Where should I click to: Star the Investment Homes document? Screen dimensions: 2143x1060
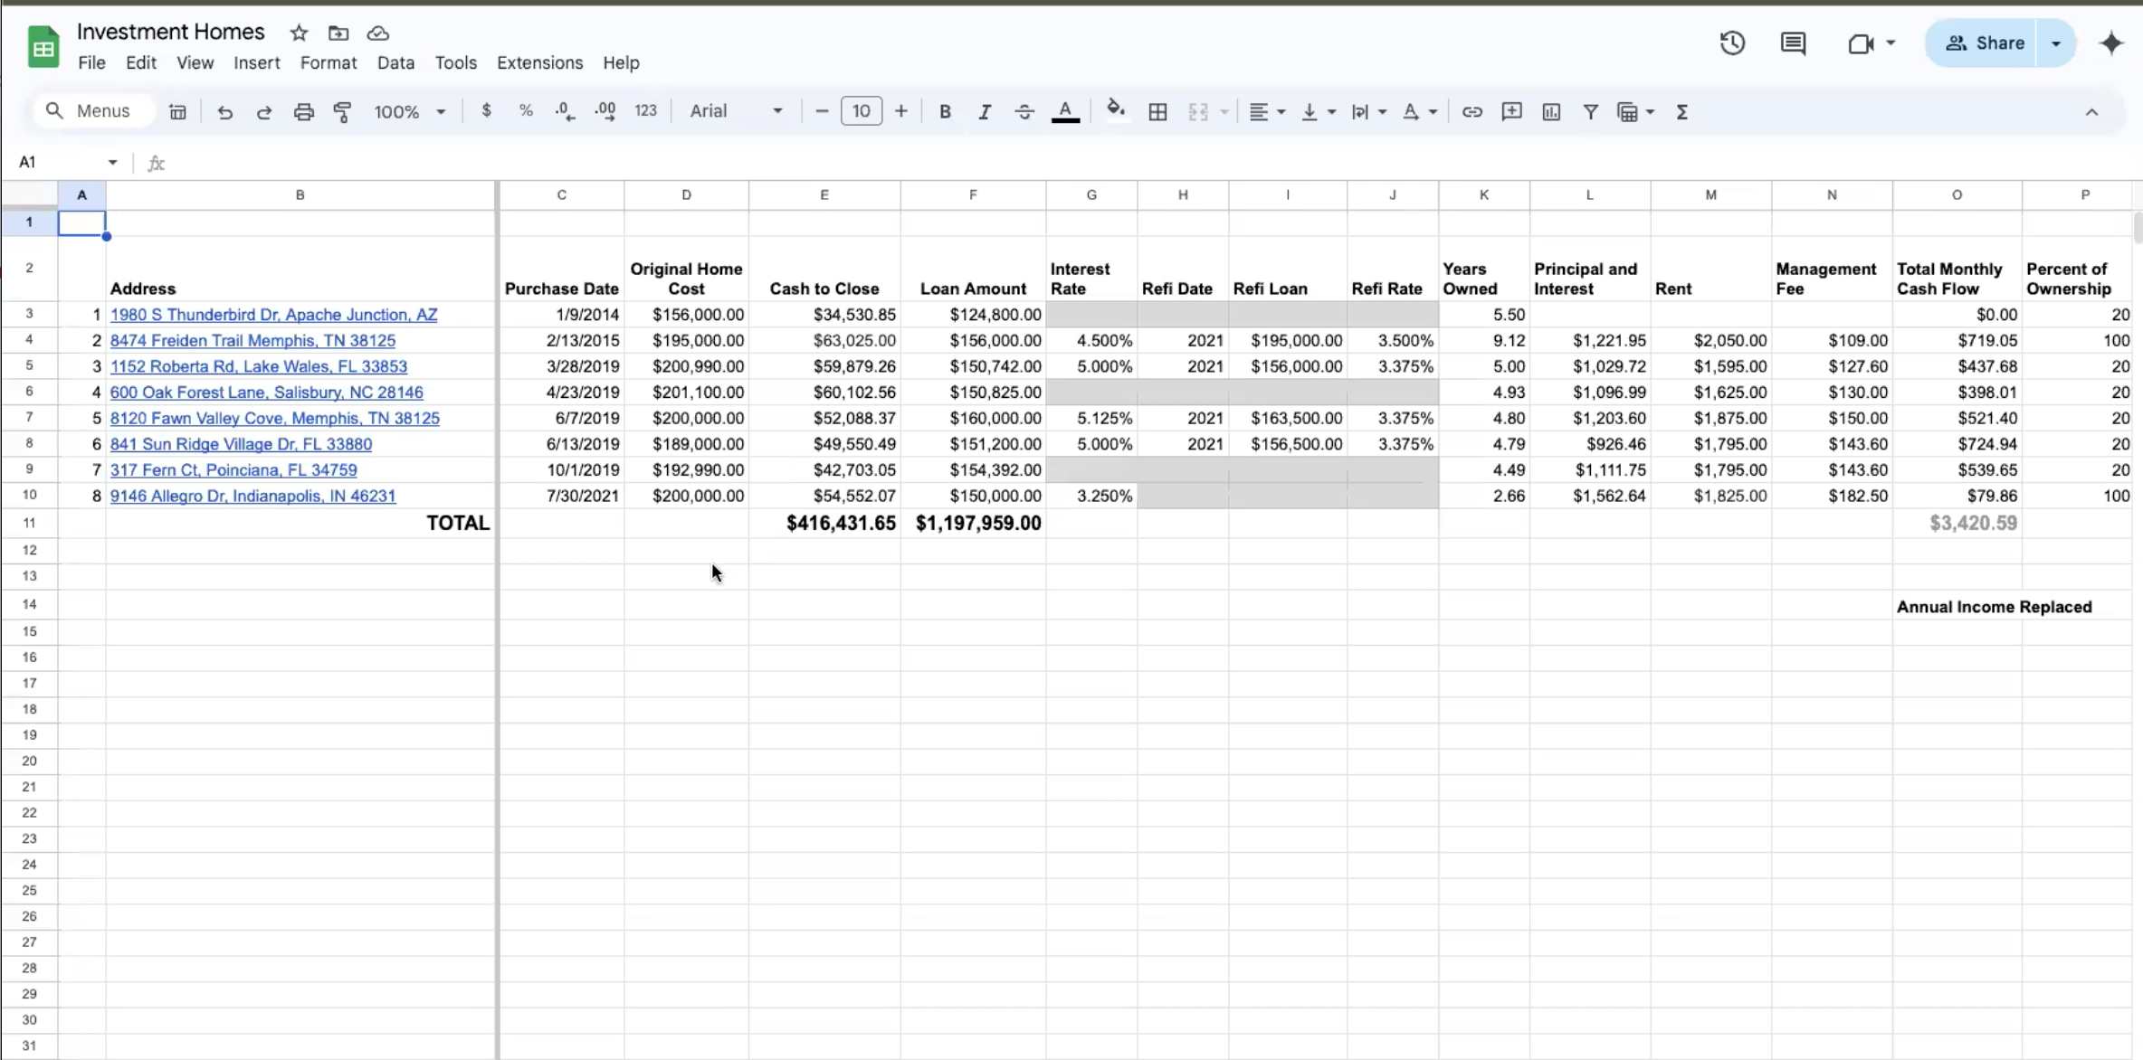point(299,33)
